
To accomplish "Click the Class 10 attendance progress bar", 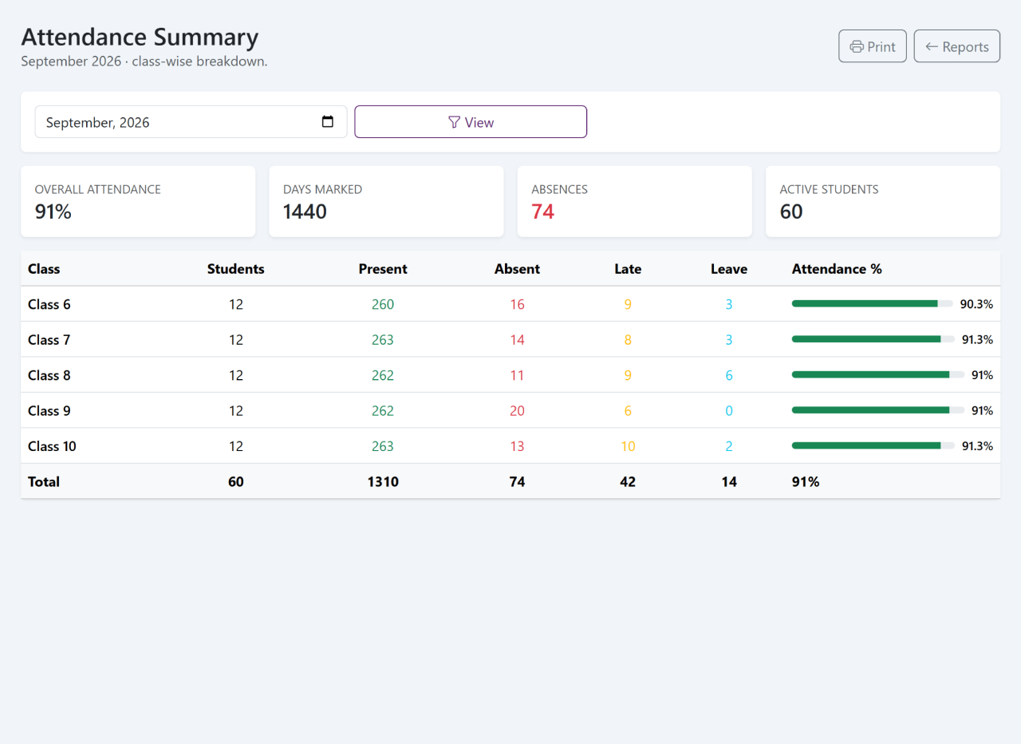I will 873,445.
